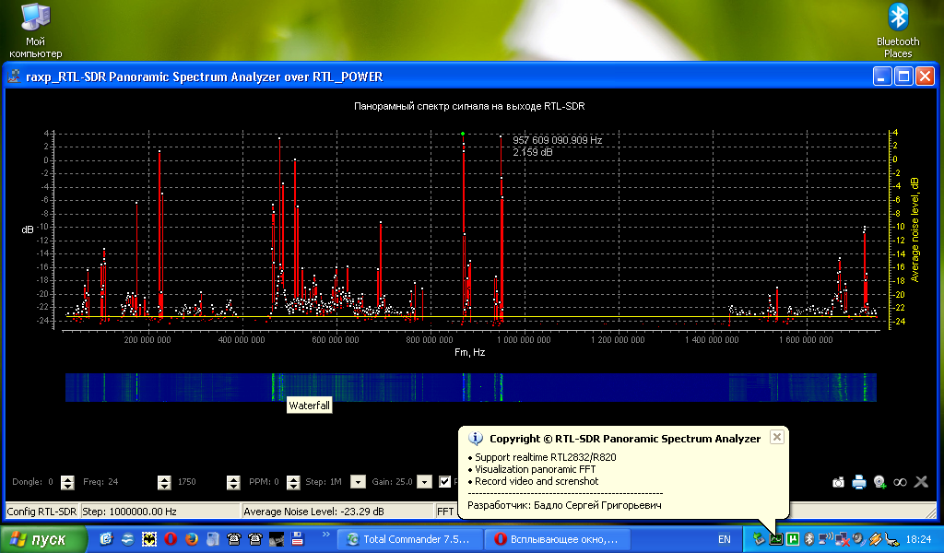
Task: Take a screenshot using the camera icon
Action: (838, 481)
